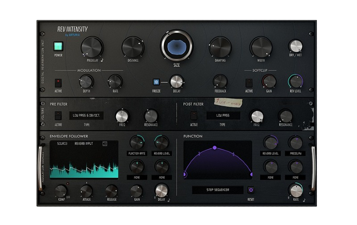Open the Step Sequencer function mode dropdown
The height and width of the screenshot is (225, 357).
click(217, 190)
